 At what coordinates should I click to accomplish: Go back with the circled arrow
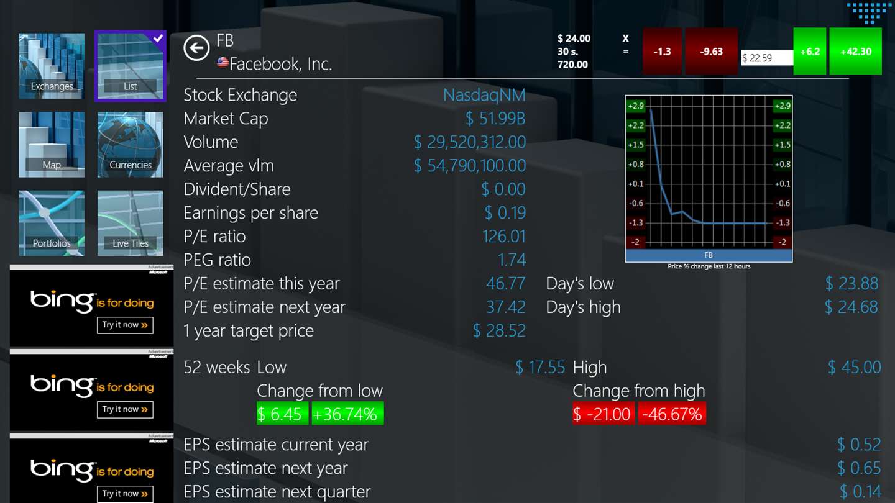196,48
